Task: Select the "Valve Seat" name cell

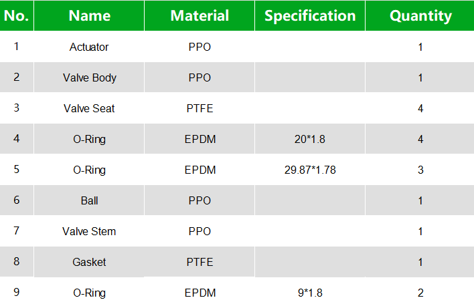Action: (x=89, y=108)
